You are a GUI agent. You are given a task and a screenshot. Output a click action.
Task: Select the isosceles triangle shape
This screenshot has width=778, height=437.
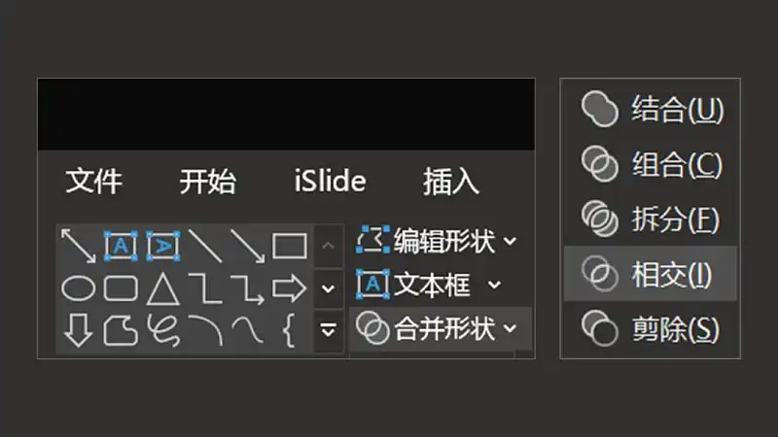coord(163,288)
